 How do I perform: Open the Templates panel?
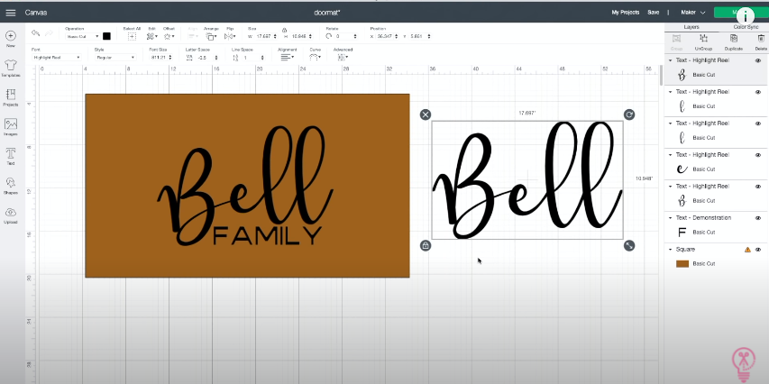click(x=10, y=65)
